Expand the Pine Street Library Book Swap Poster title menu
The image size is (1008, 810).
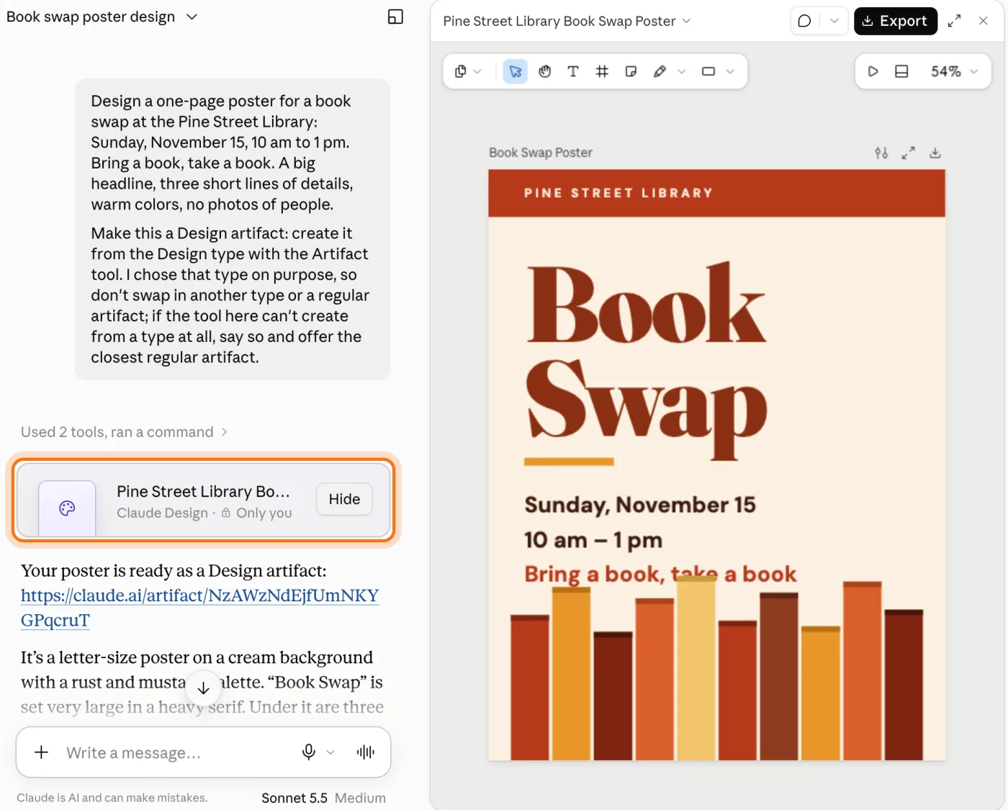point(567,21)
